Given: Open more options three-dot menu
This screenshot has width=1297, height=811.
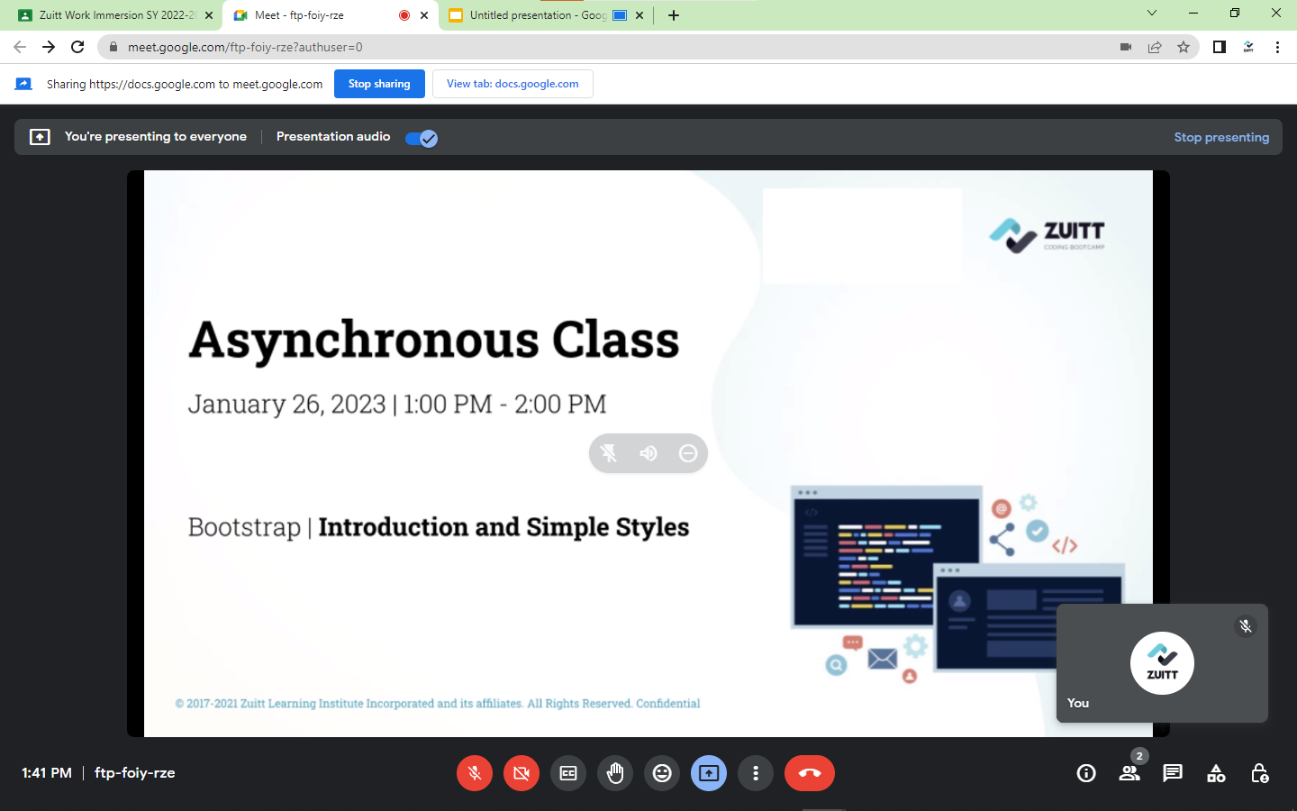Looking at the screenshot, I should (756, 773).
